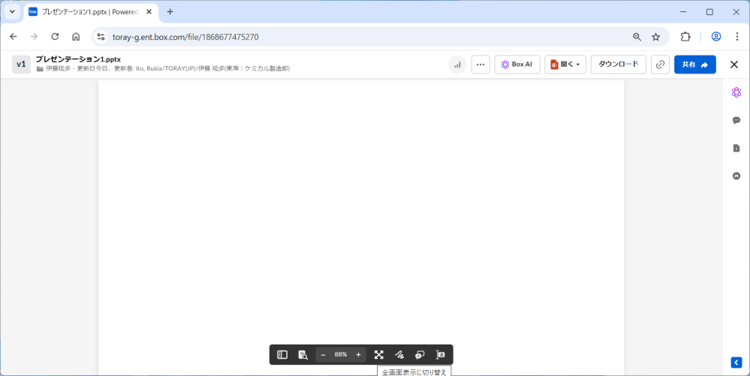The image size is (750, 376).
Task: Zoom in with the plus button
Action: pos(358,354)
